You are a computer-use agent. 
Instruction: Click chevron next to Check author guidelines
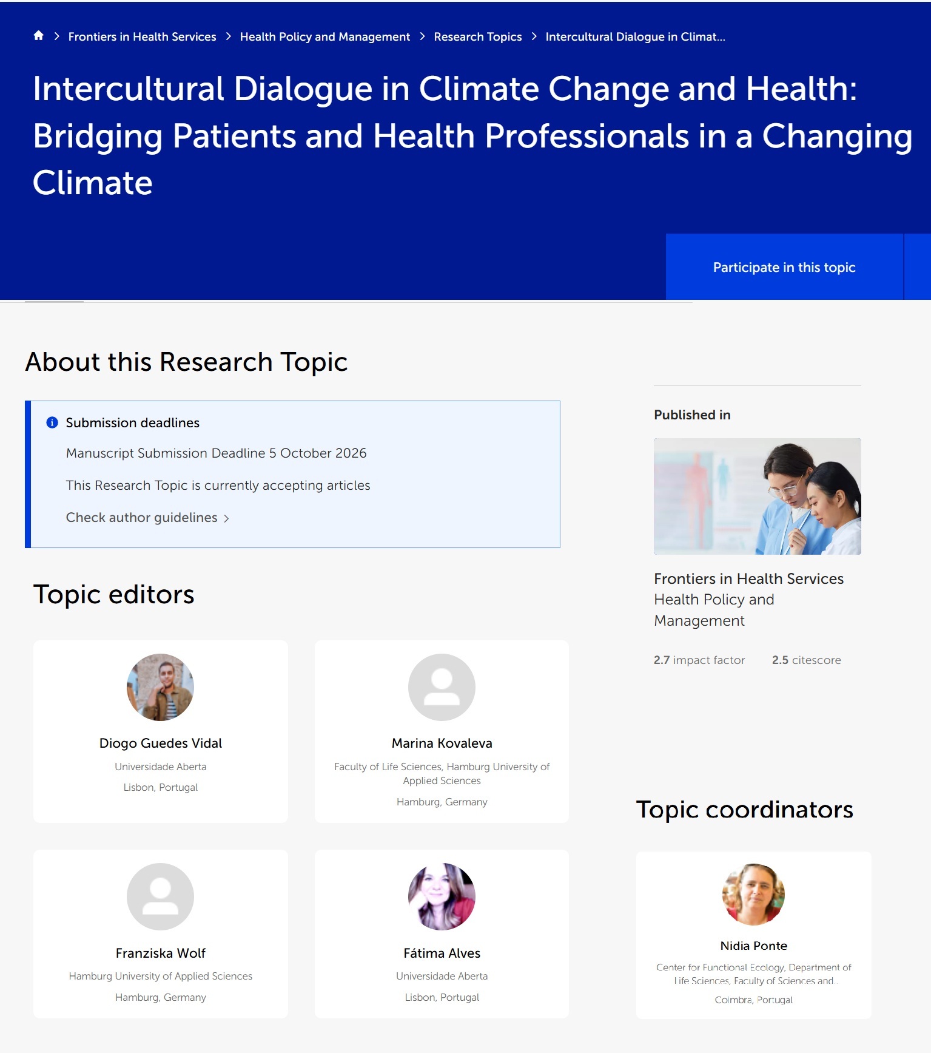(x=226, y=519)
